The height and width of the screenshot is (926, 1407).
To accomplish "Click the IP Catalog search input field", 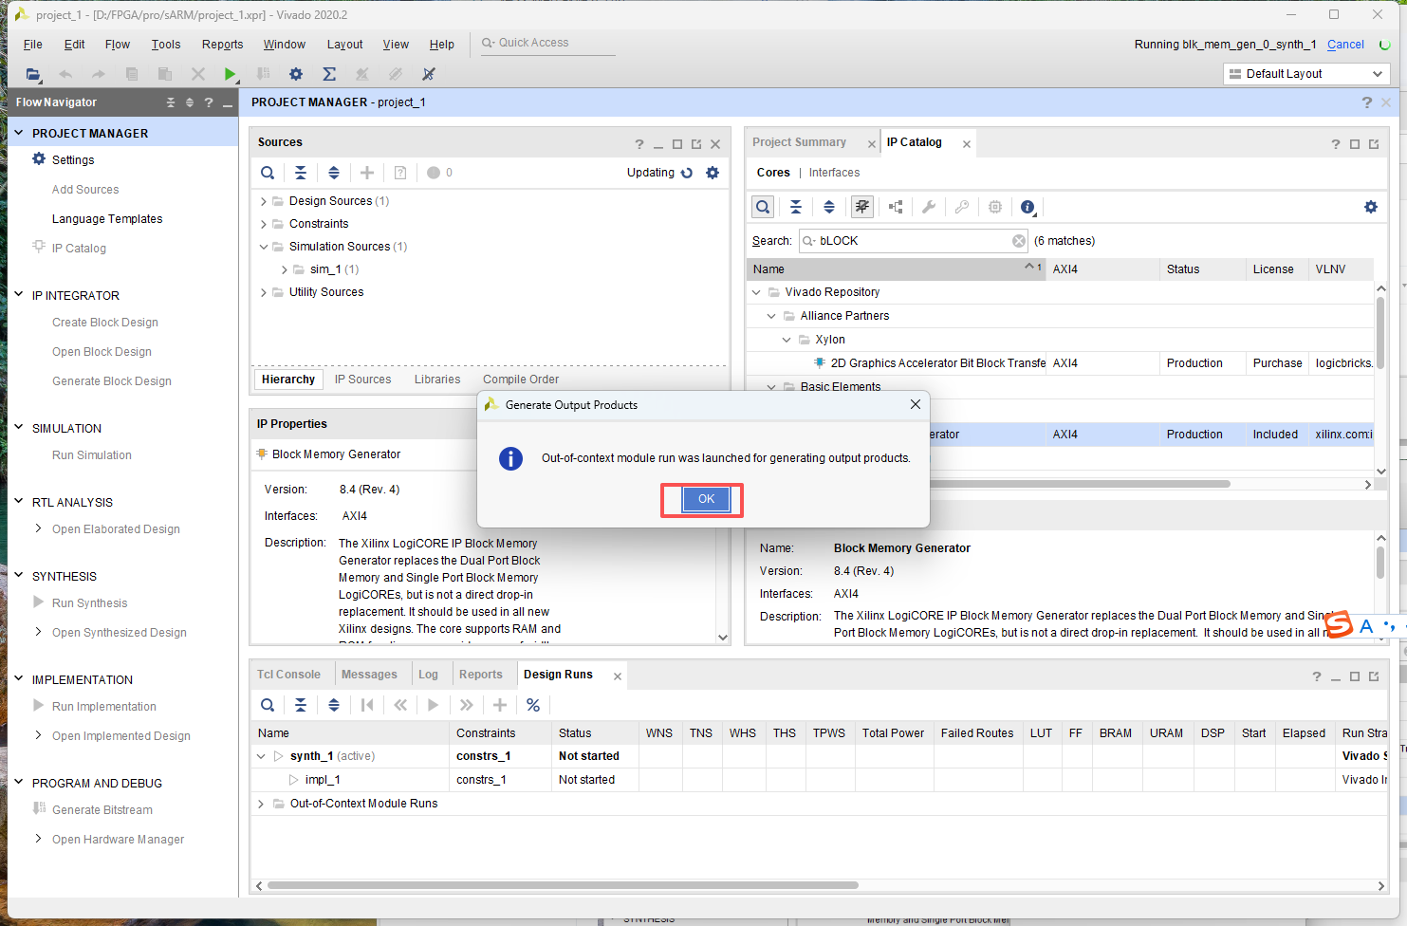I will pos(914,241).
